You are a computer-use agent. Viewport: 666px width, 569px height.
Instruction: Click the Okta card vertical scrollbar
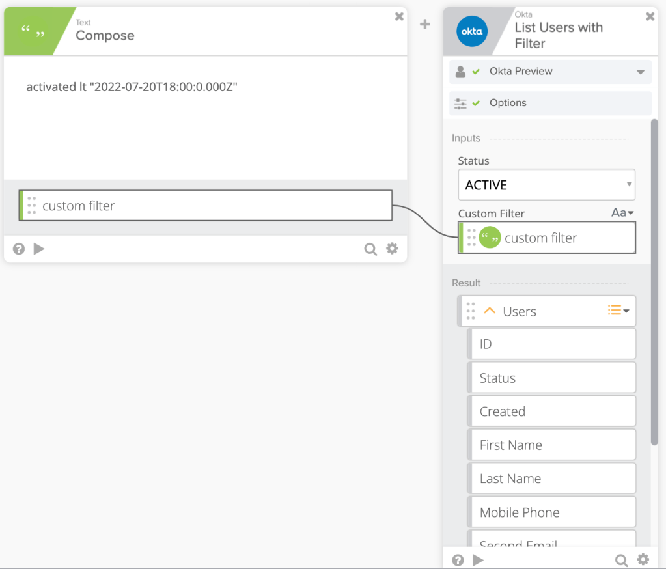(654, 280)
